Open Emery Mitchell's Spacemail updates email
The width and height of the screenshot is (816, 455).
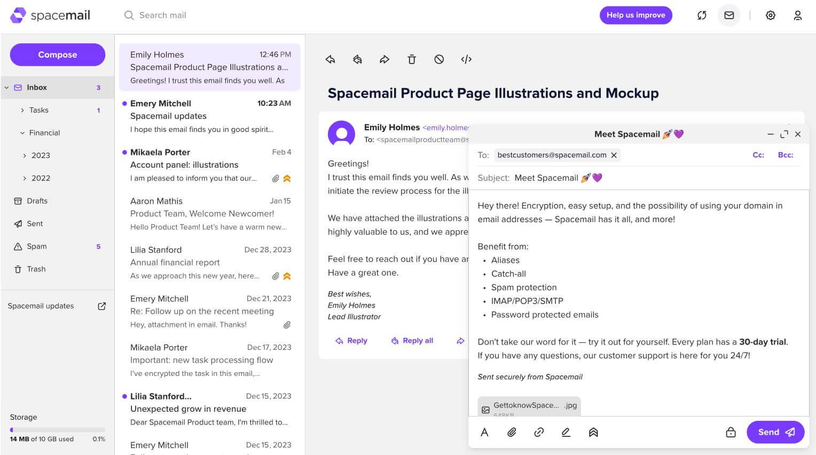pyautogui.click(x=210, y=116)
